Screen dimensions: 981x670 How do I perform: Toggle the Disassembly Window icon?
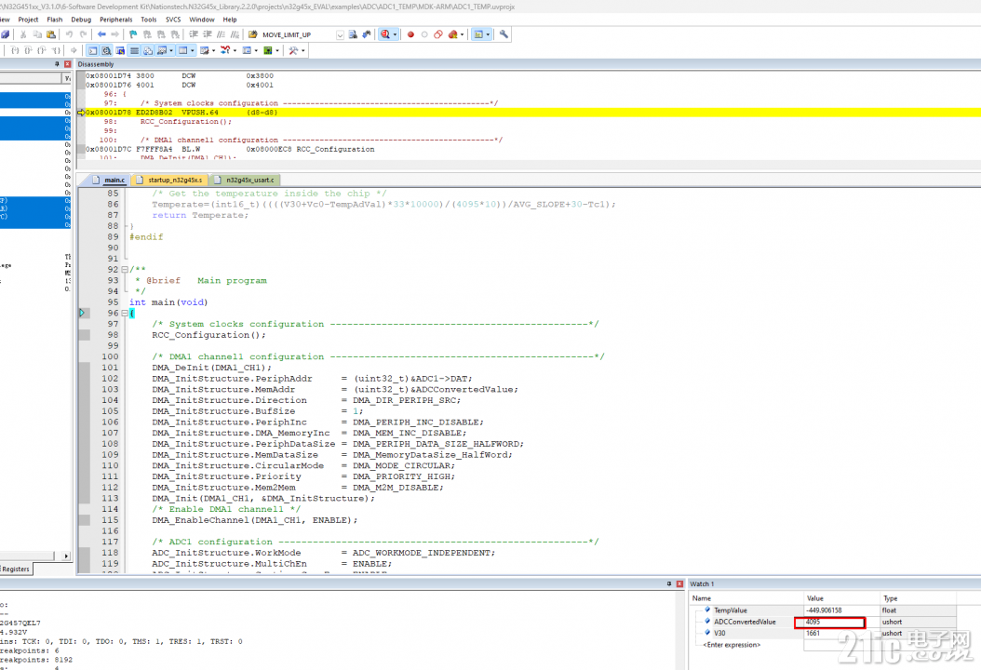coord(106,50)
